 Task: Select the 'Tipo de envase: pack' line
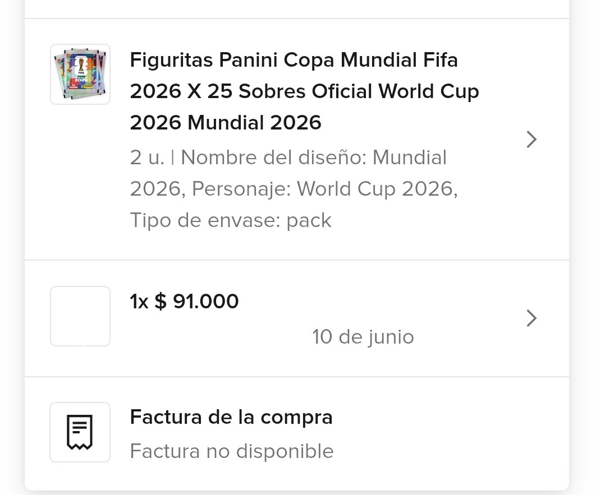(x=230, y=220)
